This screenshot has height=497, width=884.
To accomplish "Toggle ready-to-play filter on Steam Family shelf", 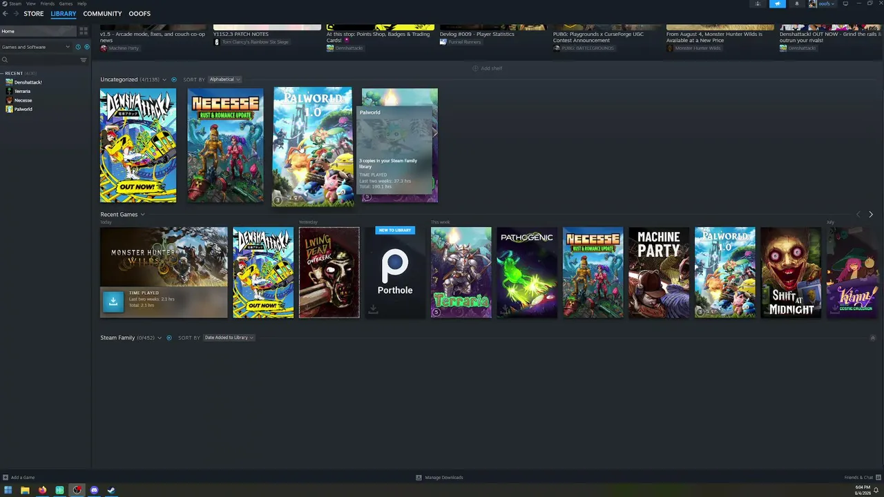I will 169,338.
